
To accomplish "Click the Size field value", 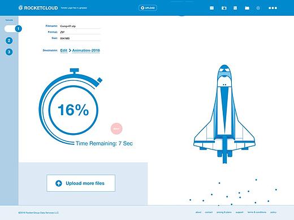I will [80, 38].
